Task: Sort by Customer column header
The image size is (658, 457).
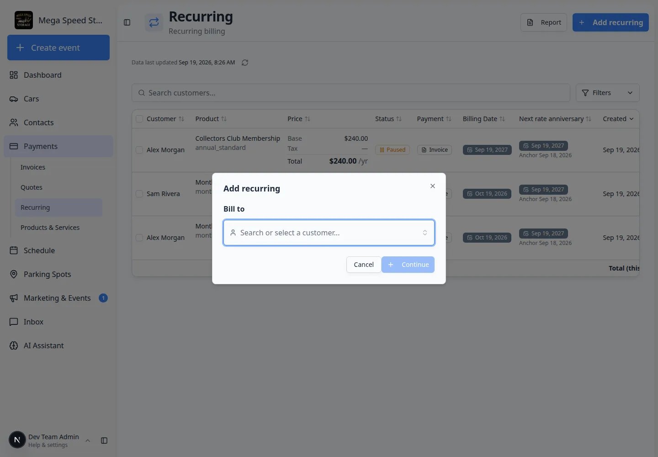Action: [165, 119]
